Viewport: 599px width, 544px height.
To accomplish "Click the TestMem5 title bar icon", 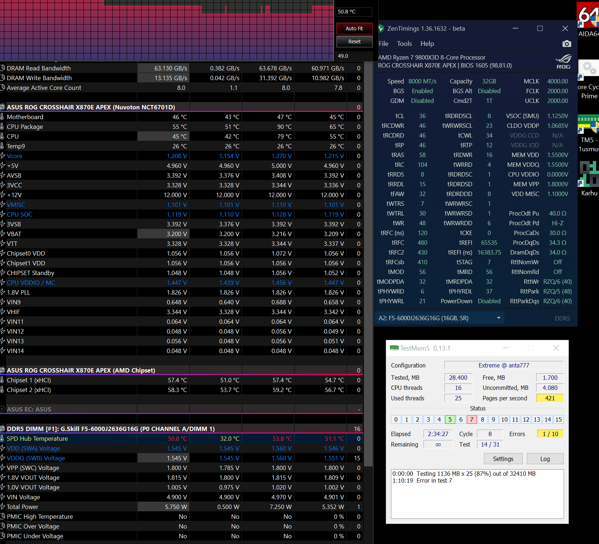I will pyautogui.click(x=394, y=348).
